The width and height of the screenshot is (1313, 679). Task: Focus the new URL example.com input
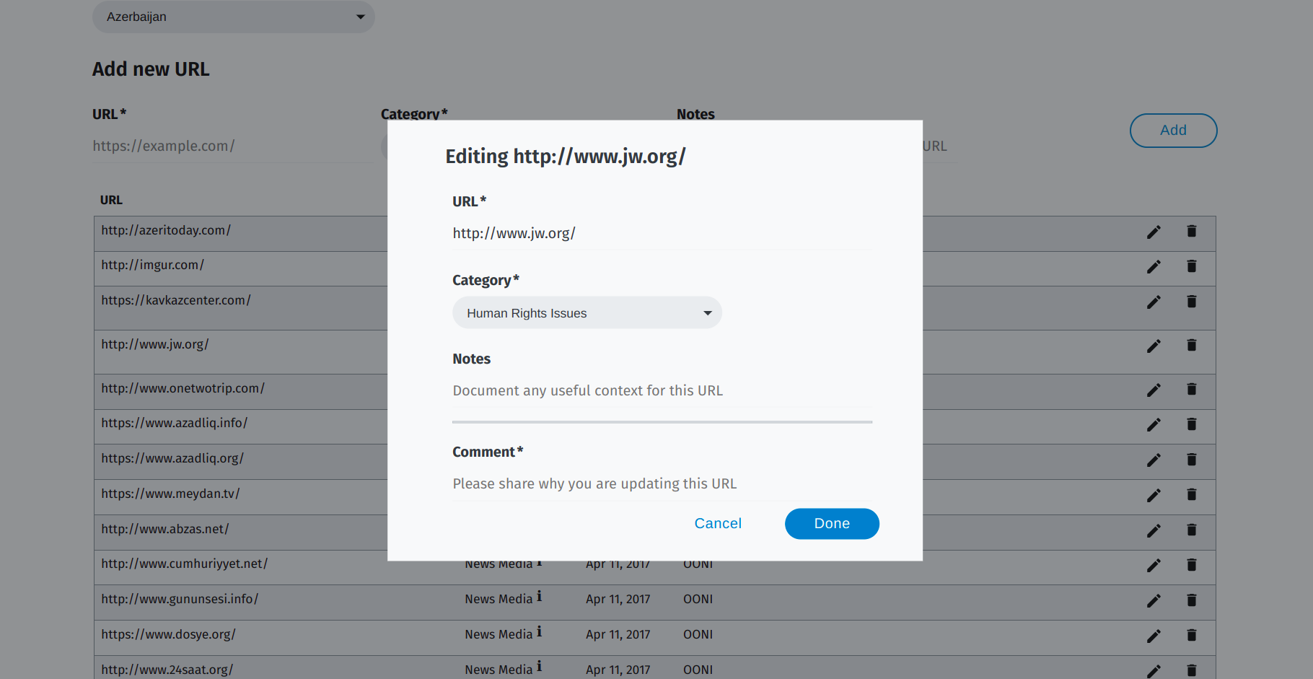232,146
